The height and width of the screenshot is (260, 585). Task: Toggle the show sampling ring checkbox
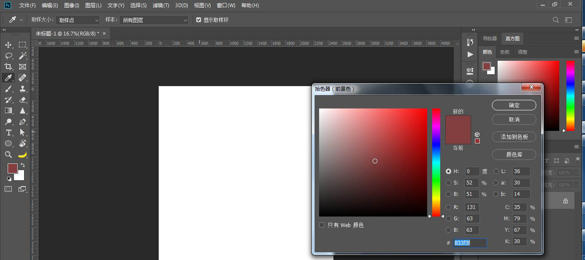(x=199, y=20)
